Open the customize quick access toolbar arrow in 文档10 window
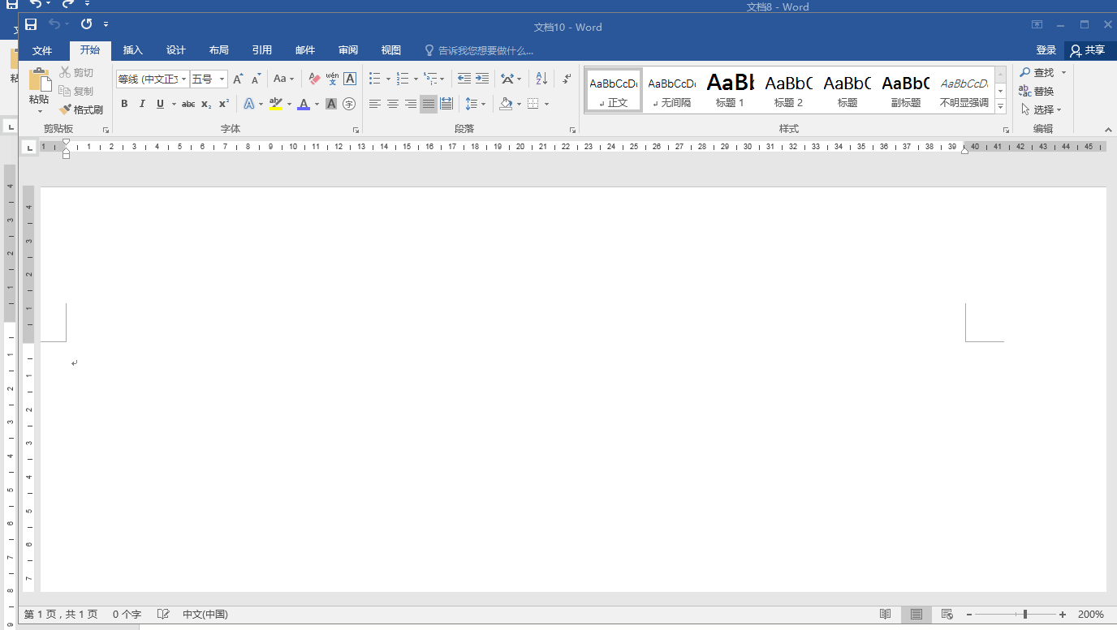The width and height of the screenshot is (1117, 630). click(106, 25)
